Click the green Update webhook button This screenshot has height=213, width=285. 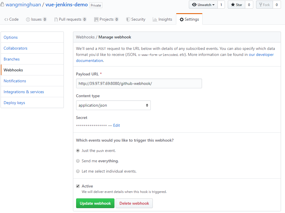click(x=95, y=203)
